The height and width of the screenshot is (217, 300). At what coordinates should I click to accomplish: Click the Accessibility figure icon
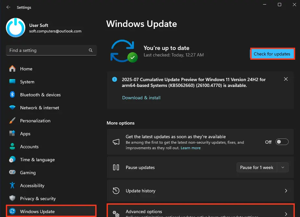click(x=12, y=186)
